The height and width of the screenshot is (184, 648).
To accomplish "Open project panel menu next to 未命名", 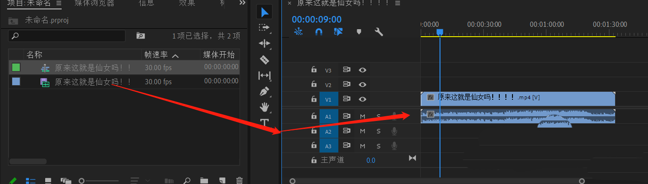I will click(58, 3).
